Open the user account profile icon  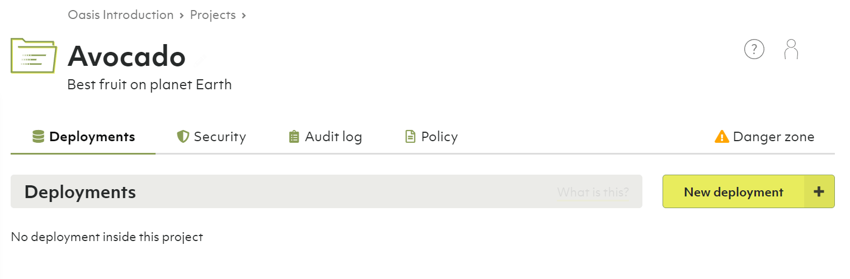791,50
